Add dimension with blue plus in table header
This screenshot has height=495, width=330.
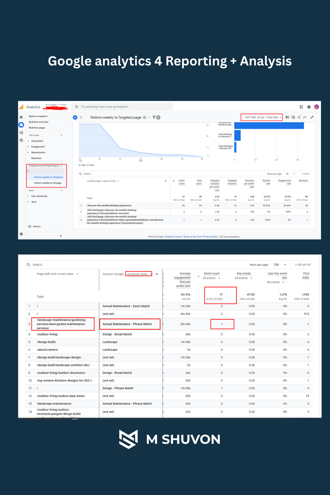tap(166, 181)
